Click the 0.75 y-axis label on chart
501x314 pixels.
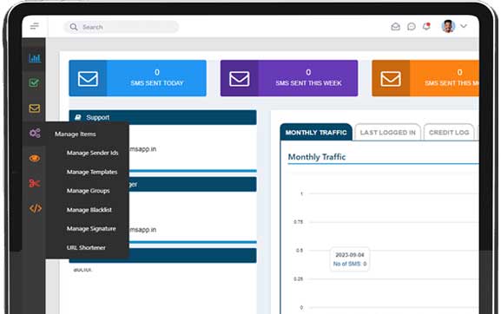298,222
